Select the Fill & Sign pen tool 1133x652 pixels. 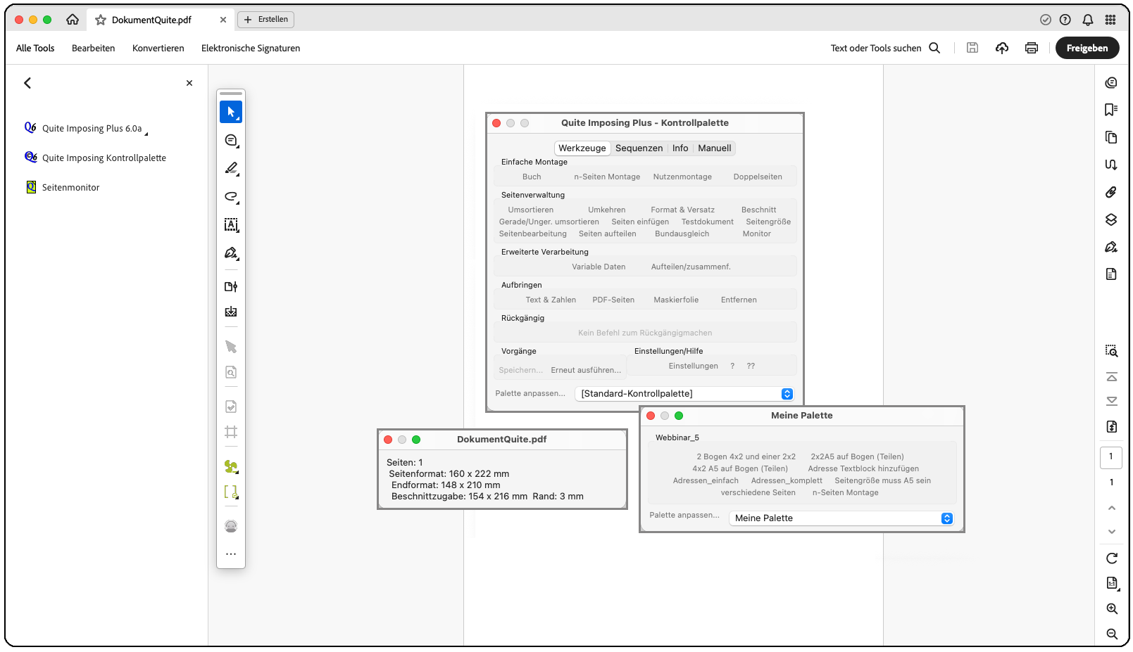coord(231,253)
